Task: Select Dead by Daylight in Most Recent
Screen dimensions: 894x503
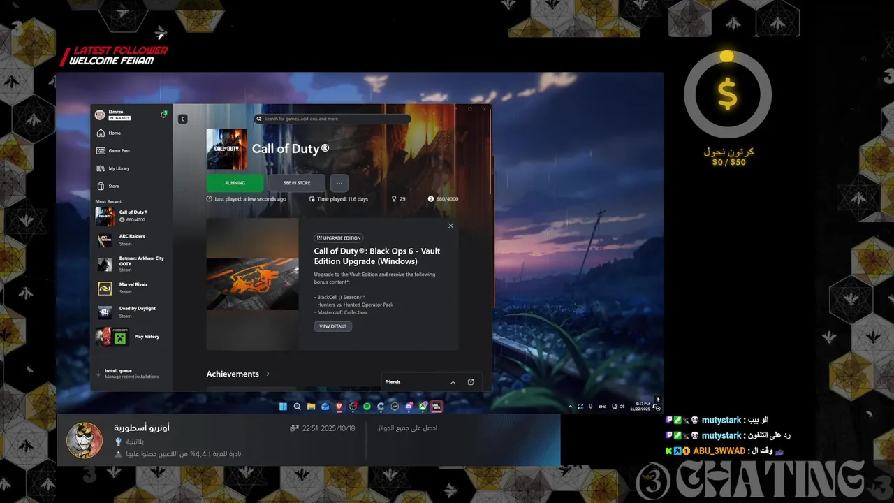Action: point(131,312)
